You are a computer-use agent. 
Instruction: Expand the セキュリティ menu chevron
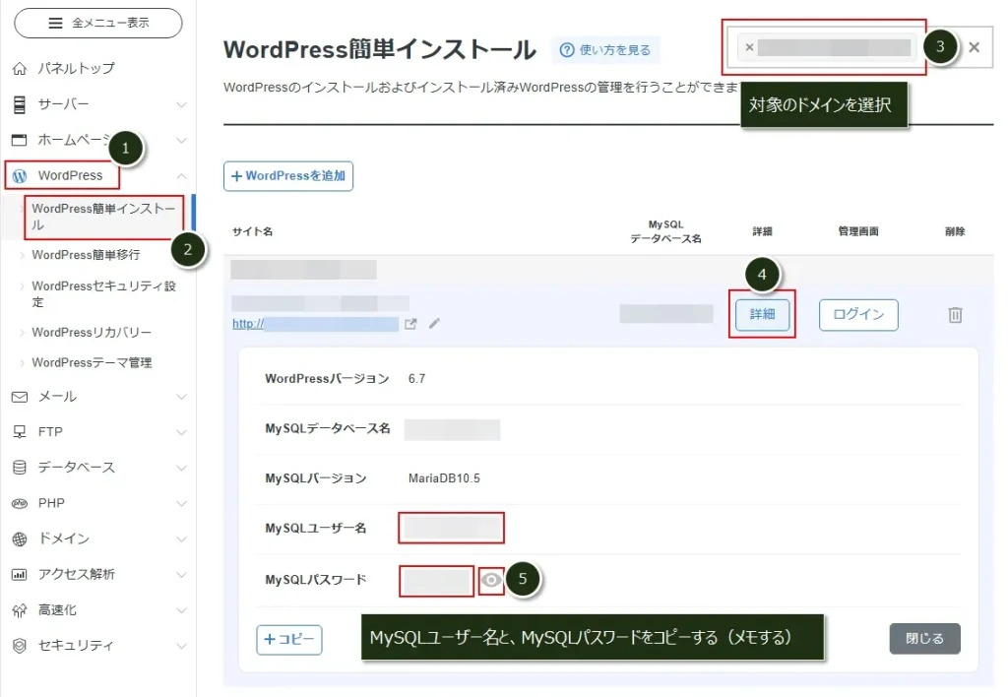(x=182, y=646)
